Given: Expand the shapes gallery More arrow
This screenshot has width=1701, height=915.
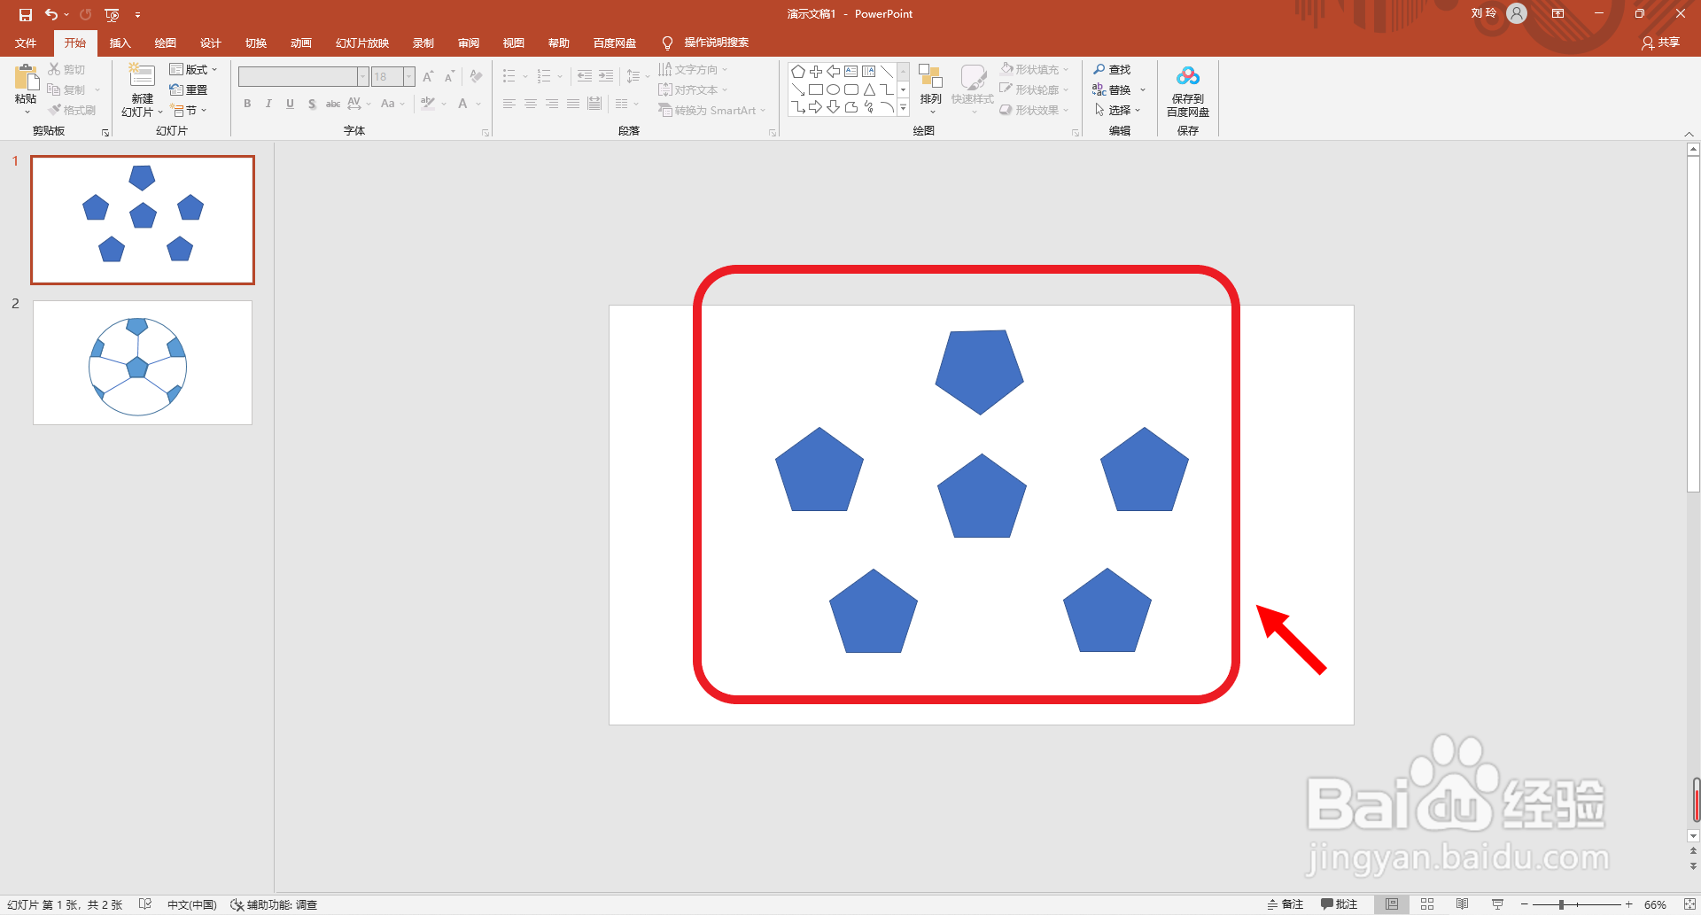Looking at the screenshot, I should pos(904,108).
